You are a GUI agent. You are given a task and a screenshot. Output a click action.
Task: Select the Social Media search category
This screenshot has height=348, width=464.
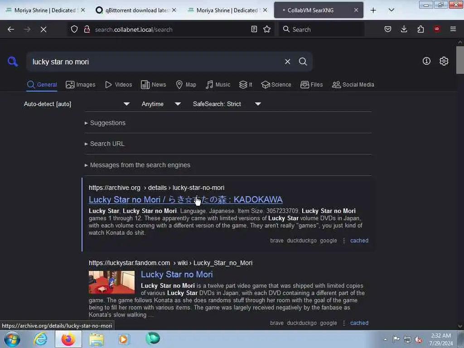[x=353, y=85]
